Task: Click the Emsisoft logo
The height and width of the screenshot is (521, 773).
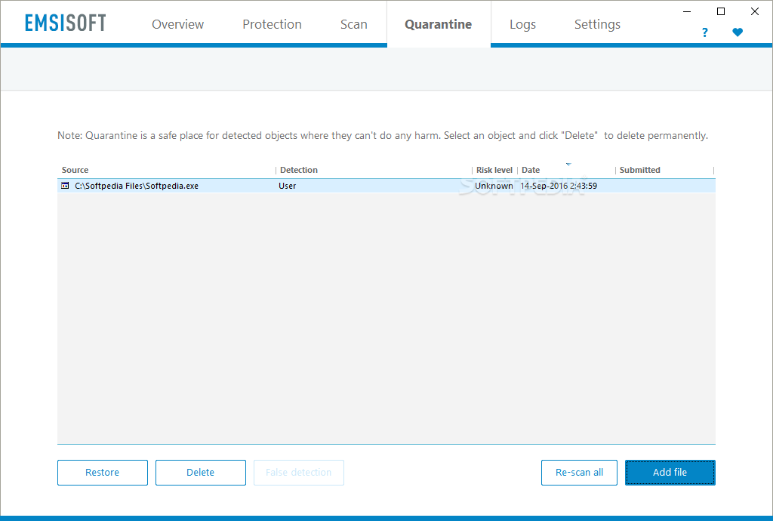Action: [x=66, y=23]
